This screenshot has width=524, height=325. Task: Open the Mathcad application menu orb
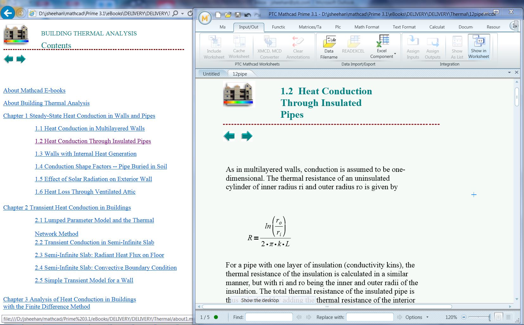pos(205,18)
